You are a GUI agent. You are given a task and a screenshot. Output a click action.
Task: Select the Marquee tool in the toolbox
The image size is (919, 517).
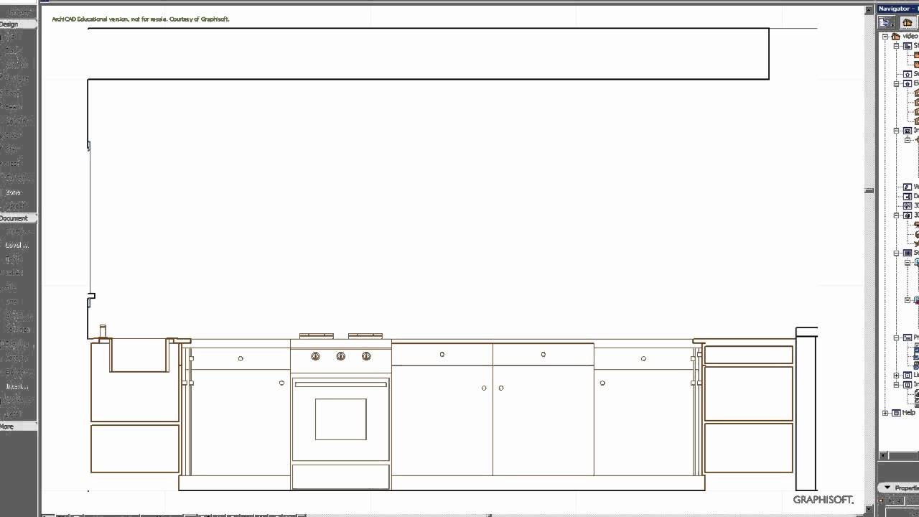tap(18, 12)
